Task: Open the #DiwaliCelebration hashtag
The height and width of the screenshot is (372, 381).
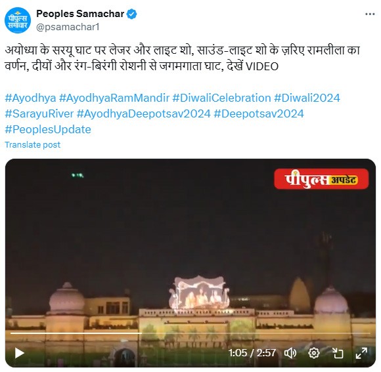Action: click(x=221, y=98)
